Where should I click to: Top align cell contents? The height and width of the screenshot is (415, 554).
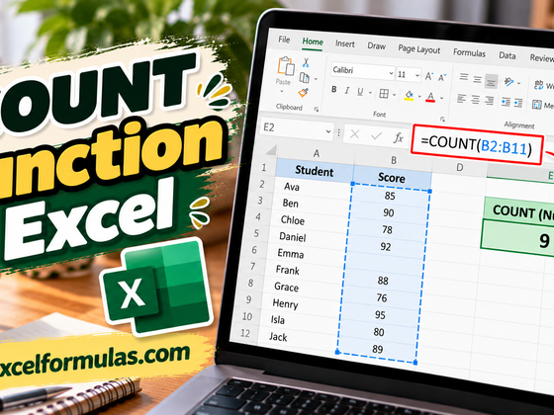pyautogui.click(x=464, y=77)
